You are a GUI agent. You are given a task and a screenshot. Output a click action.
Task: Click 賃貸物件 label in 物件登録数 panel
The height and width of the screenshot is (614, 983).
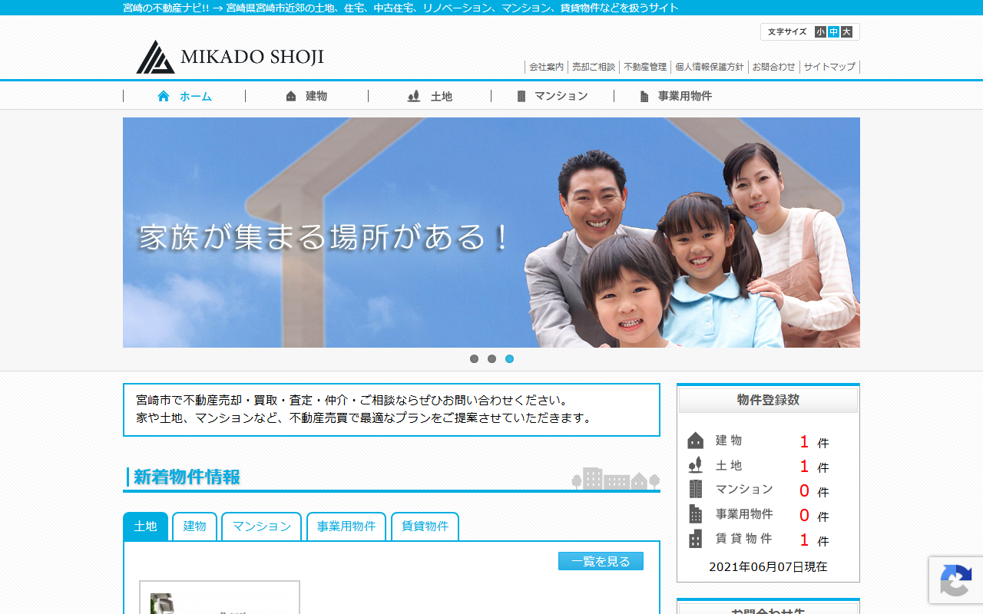click(743, 539)
